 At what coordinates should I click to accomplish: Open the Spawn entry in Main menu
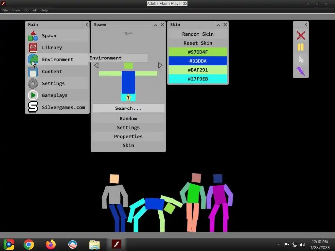click(57, 36)
